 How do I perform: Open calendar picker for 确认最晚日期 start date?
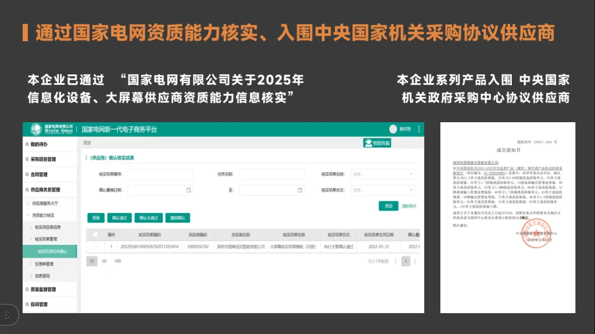188,190
